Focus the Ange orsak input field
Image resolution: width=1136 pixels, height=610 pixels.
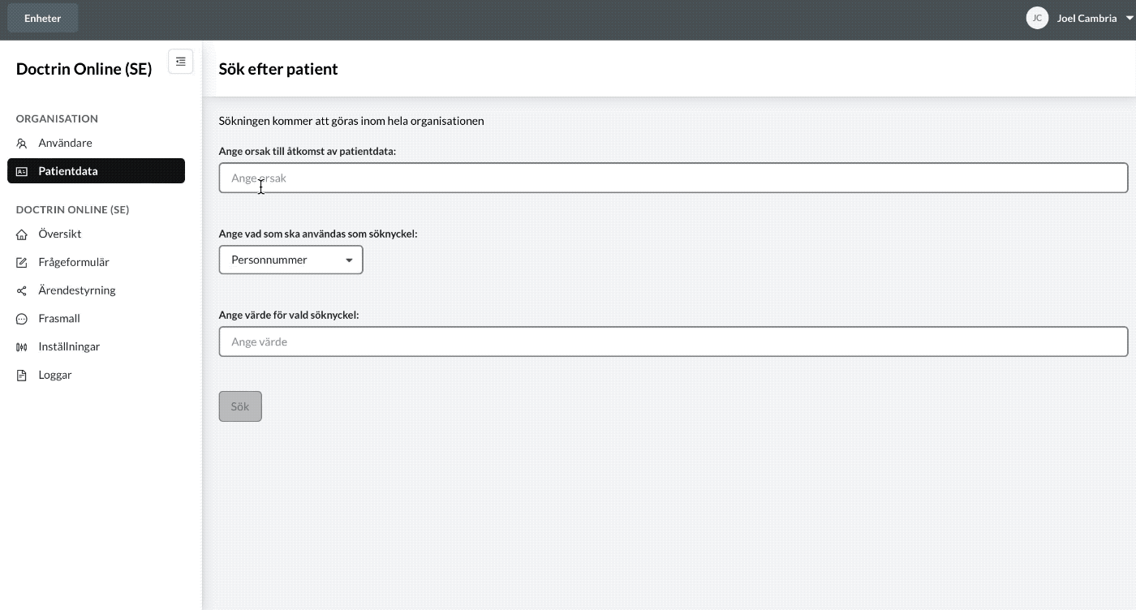click(673, 178)
